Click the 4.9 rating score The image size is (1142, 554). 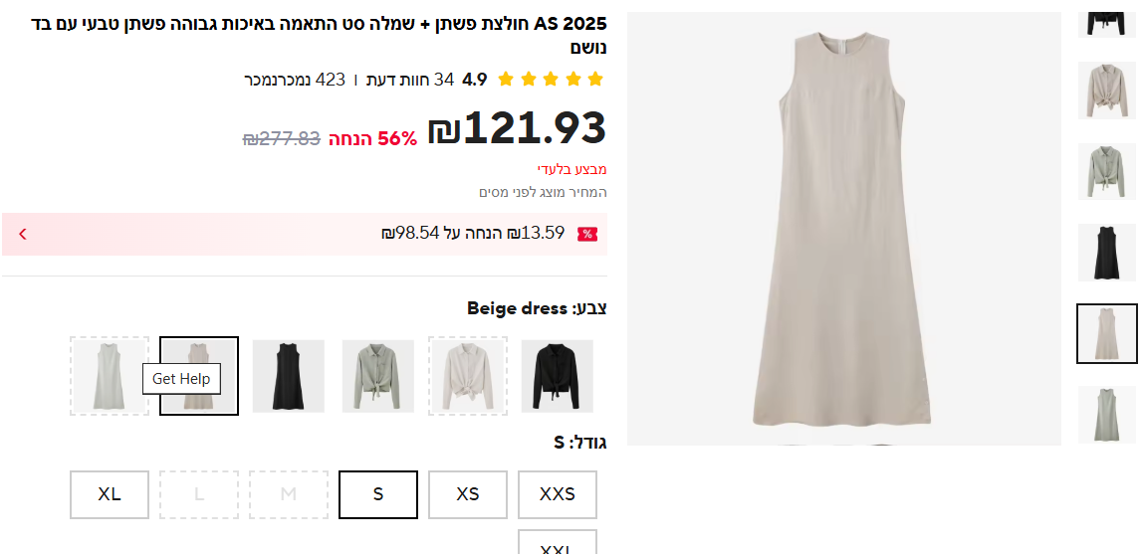pos(475,80)
